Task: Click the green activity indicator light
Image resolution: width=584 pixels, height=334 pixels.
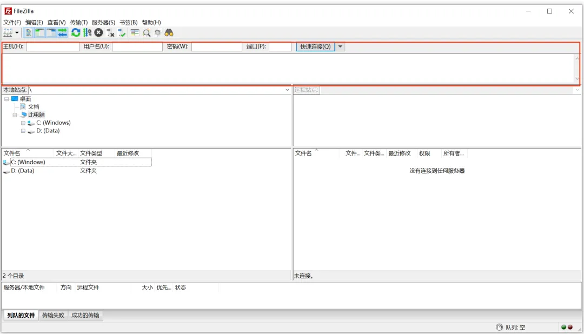Action: click(563, 328)
